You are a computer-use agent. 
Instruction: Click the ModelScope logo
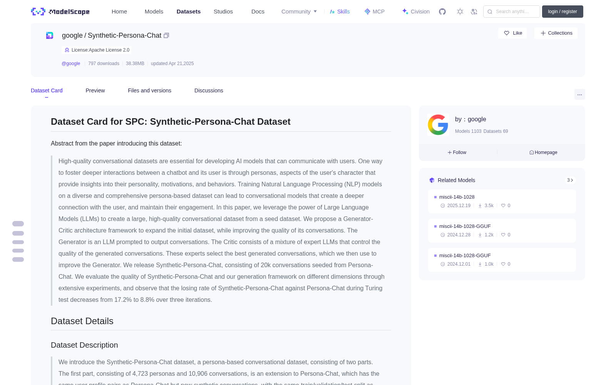(60, 12)
